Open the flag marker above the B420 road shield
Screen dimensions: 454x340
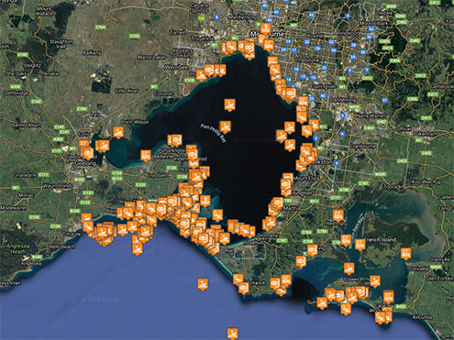(389, 296)
